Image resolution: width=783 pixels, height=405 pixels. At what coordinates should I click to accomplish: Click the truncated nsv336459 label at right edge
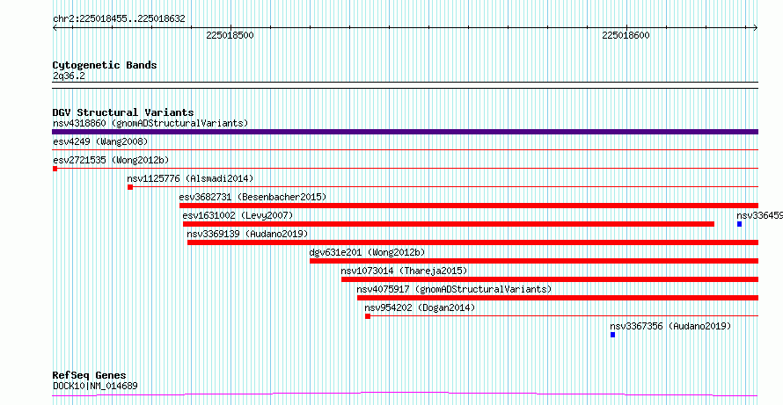(x=759, y=215)
